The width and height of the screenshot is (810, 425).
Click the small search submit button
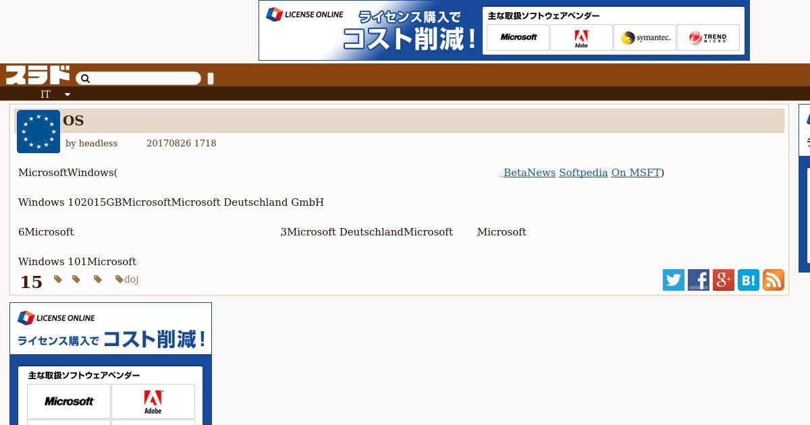pos(211,79)
